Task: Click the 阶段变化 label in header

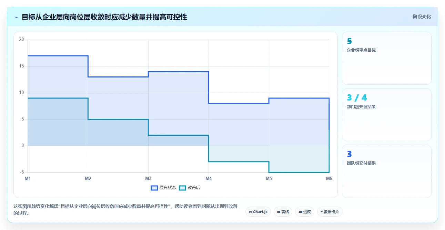Action: (422, 17)
